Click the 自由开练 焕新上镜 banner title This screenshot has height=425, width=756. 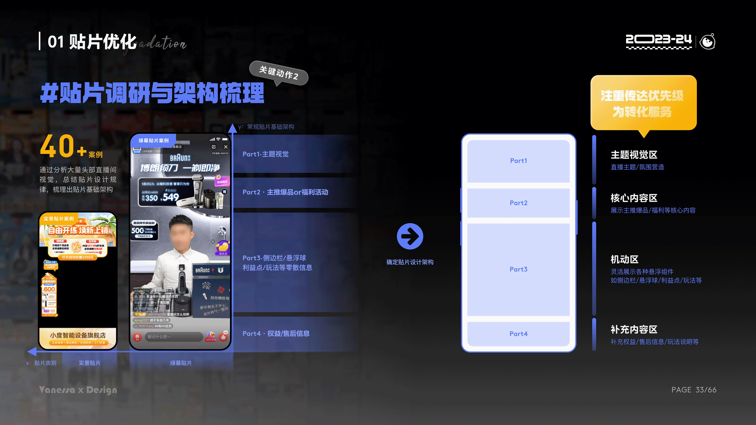[78, 230]
